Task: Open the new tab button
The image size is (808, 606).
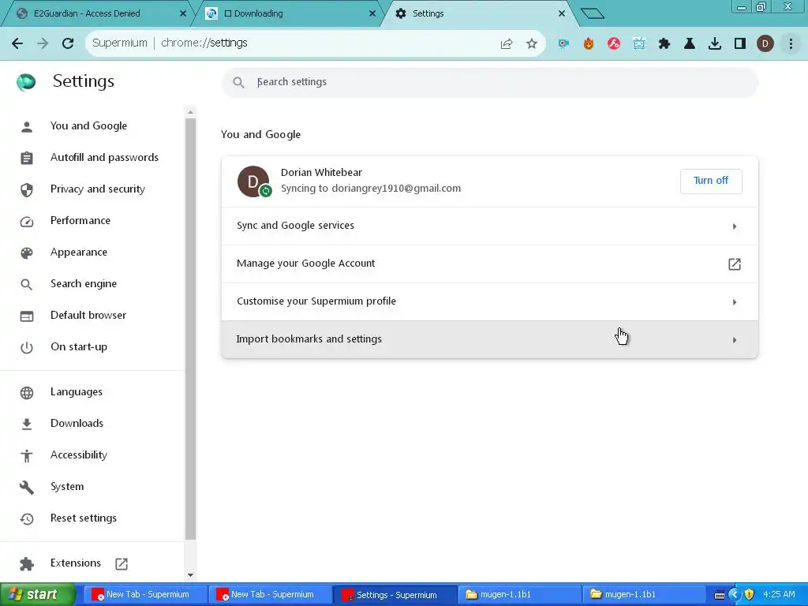Action: [592, 13]
